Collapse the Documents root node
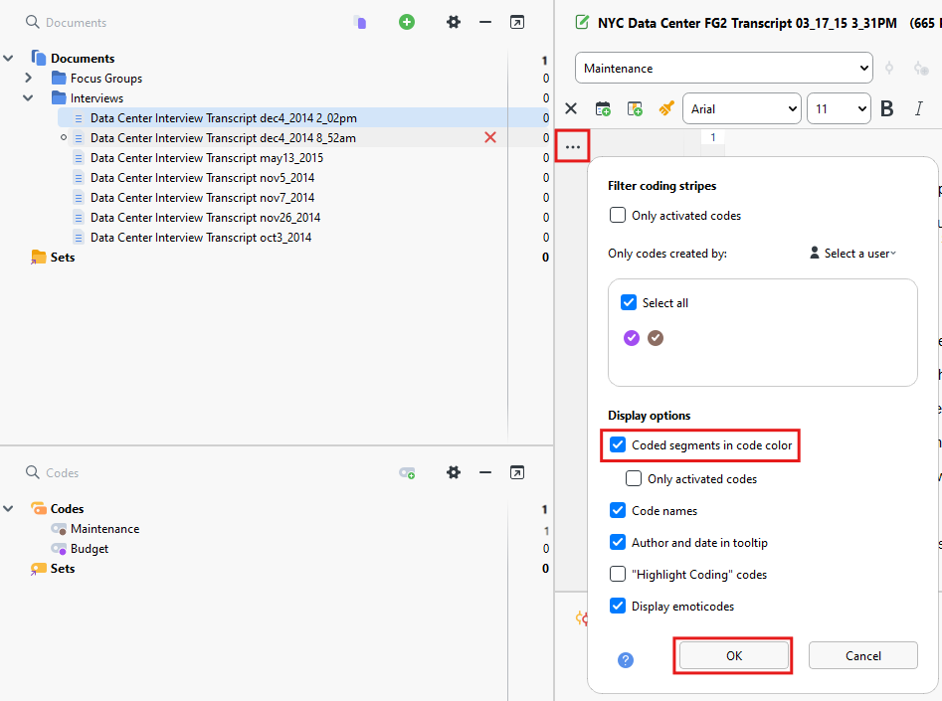 point(8,59)
